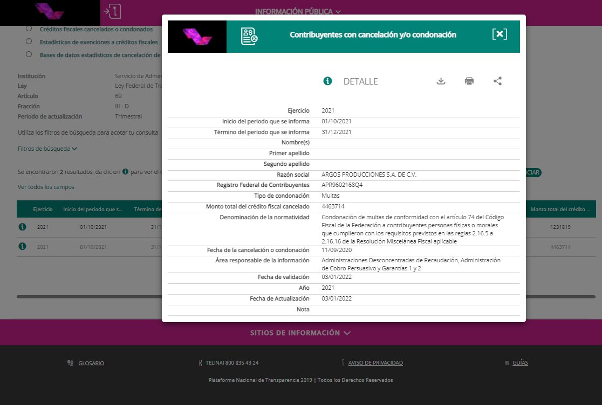
Task: Click the inline info icon in results message
Action: (125, 172)
